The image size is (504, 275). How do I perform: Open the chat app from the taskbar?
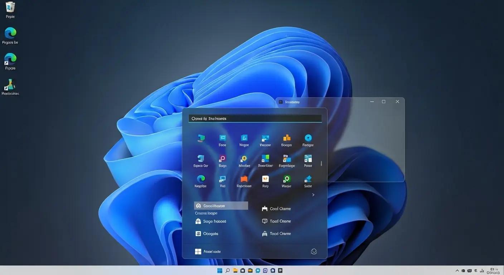pyautogui.click(x=257, y=270)
